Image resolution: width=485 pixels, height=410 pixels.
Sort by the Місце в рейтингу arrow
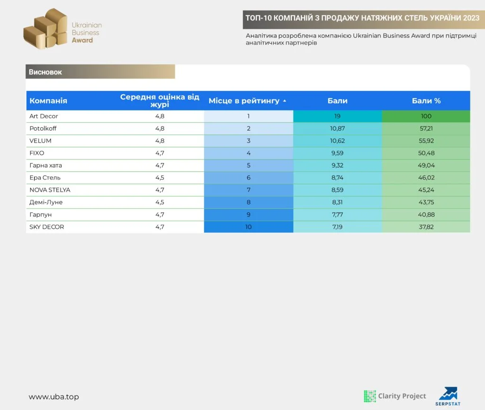[x=285, y=101]
